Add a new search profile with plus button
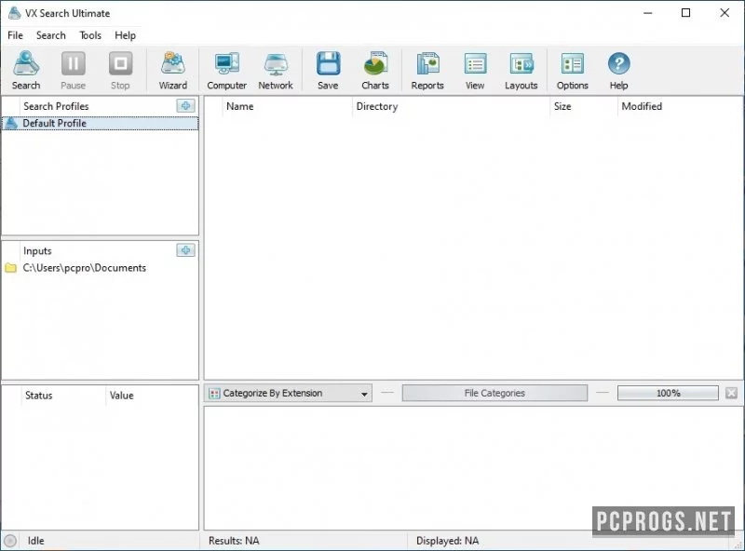This screenshot has height=551, width=745. [x=185, y=106]
